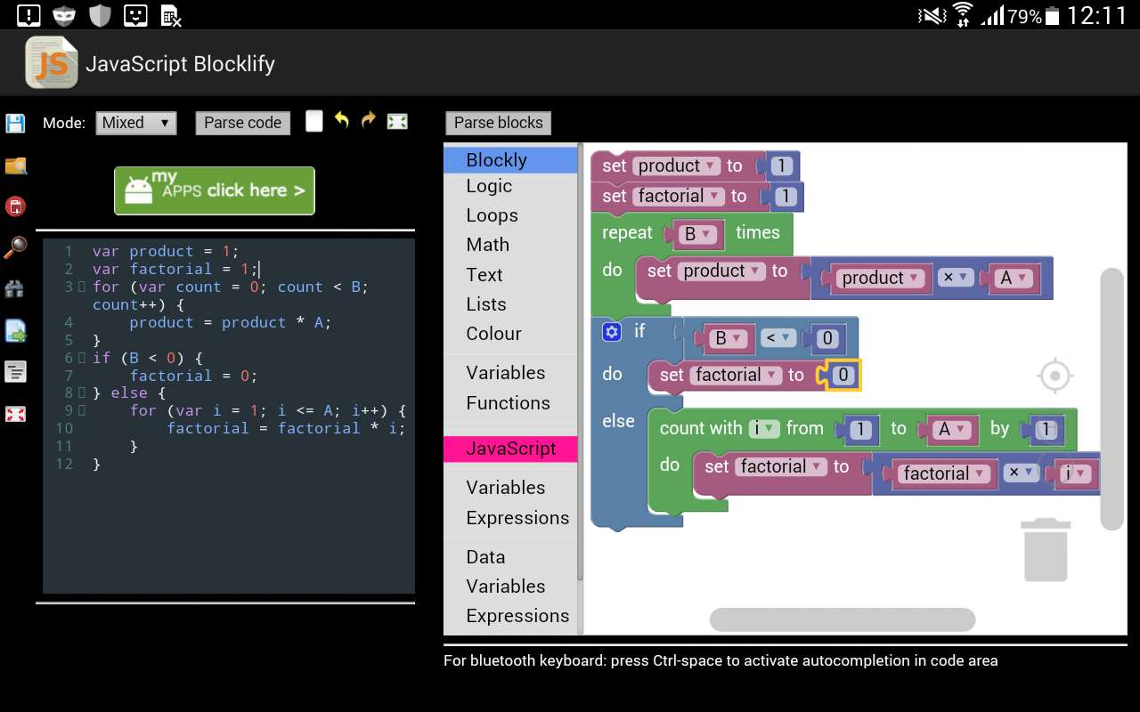Click the horizontal workspace scrollbar

(843, 619)
